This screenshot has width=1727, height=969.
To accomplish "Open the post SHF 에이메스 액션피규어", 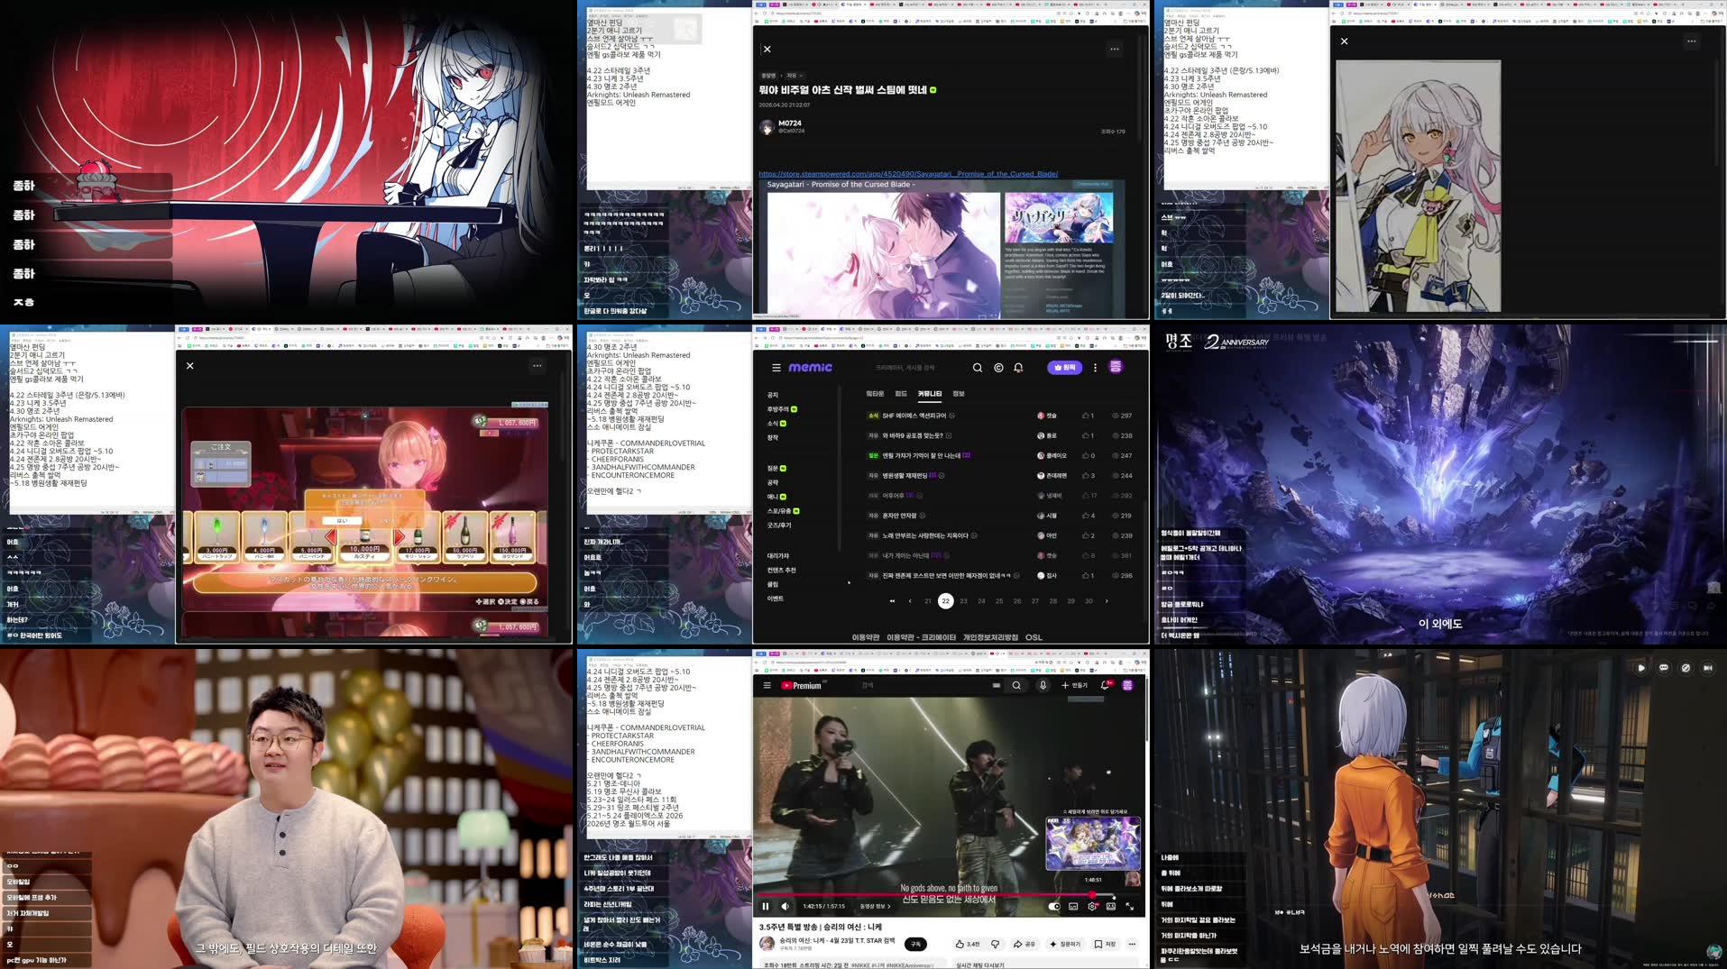I will 914,416.
